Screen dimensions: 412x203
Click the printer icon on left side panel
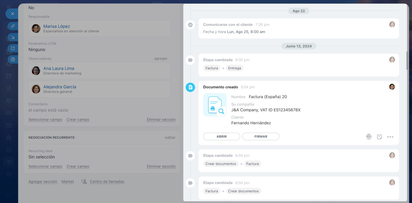[13, 60]
